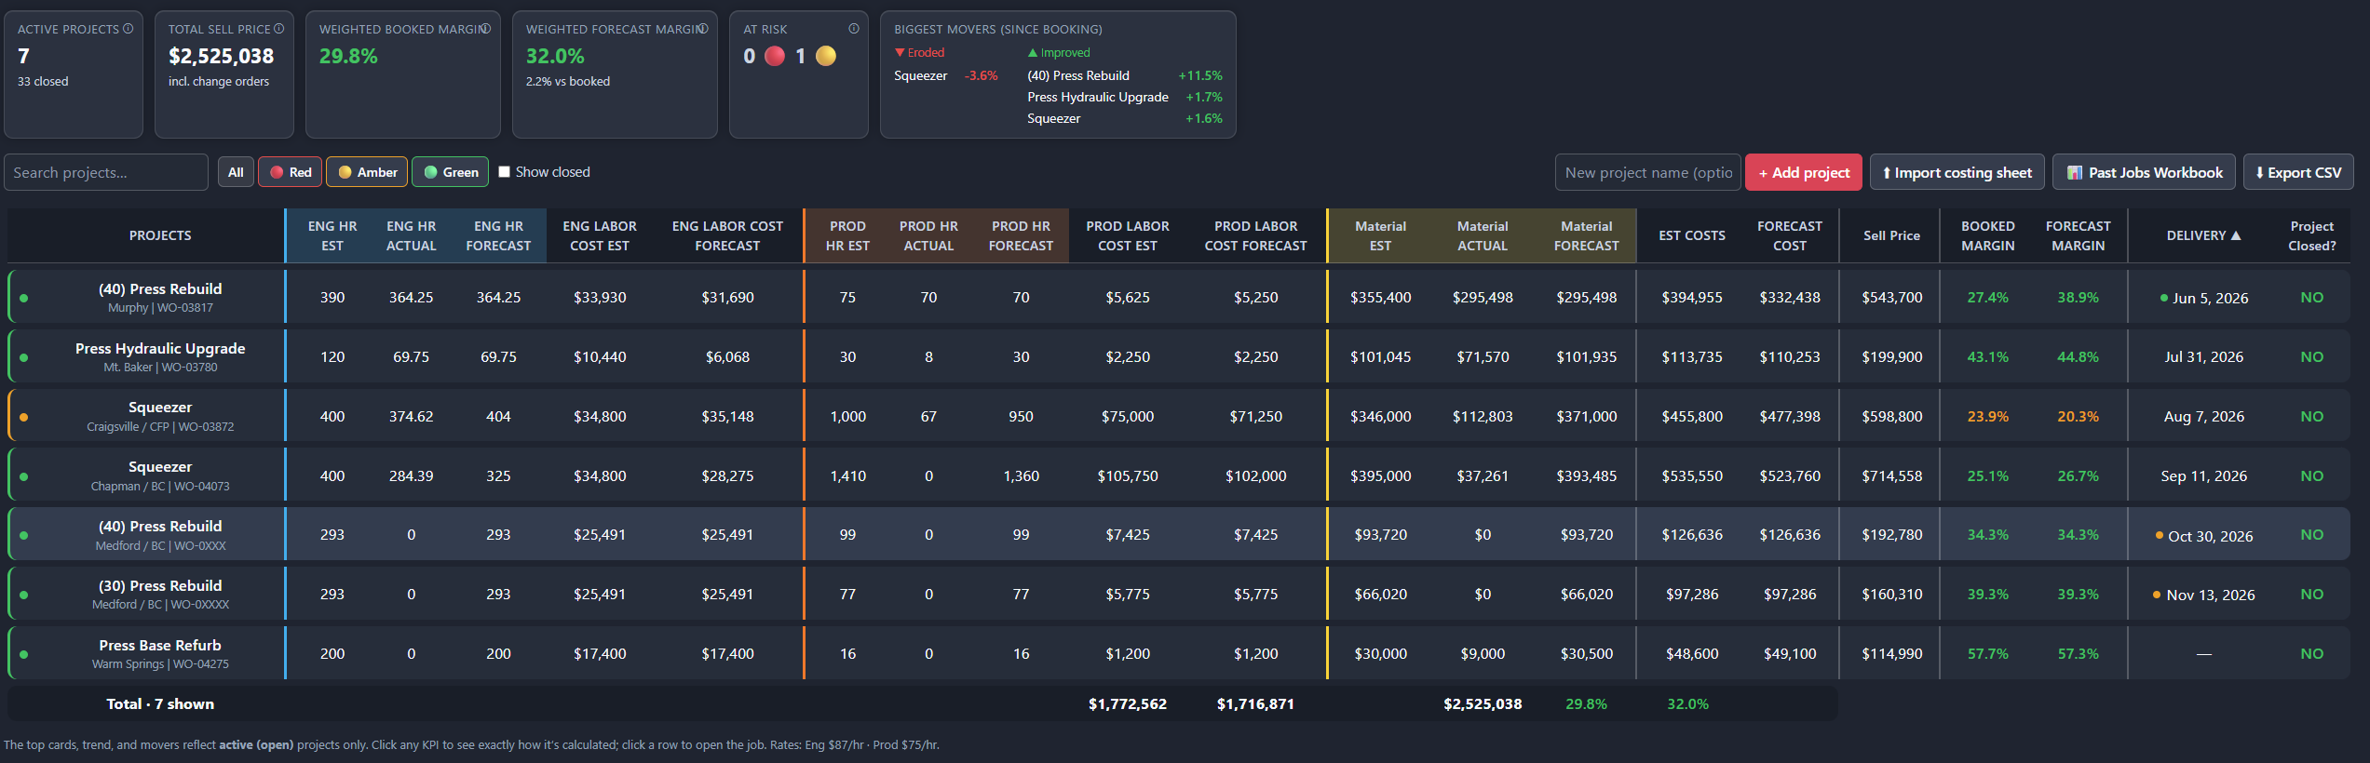Click the down arrow icon in Export CSV
This screenshot has width=2370, height=763.
pyautogui.click(x=2259, y=172)
